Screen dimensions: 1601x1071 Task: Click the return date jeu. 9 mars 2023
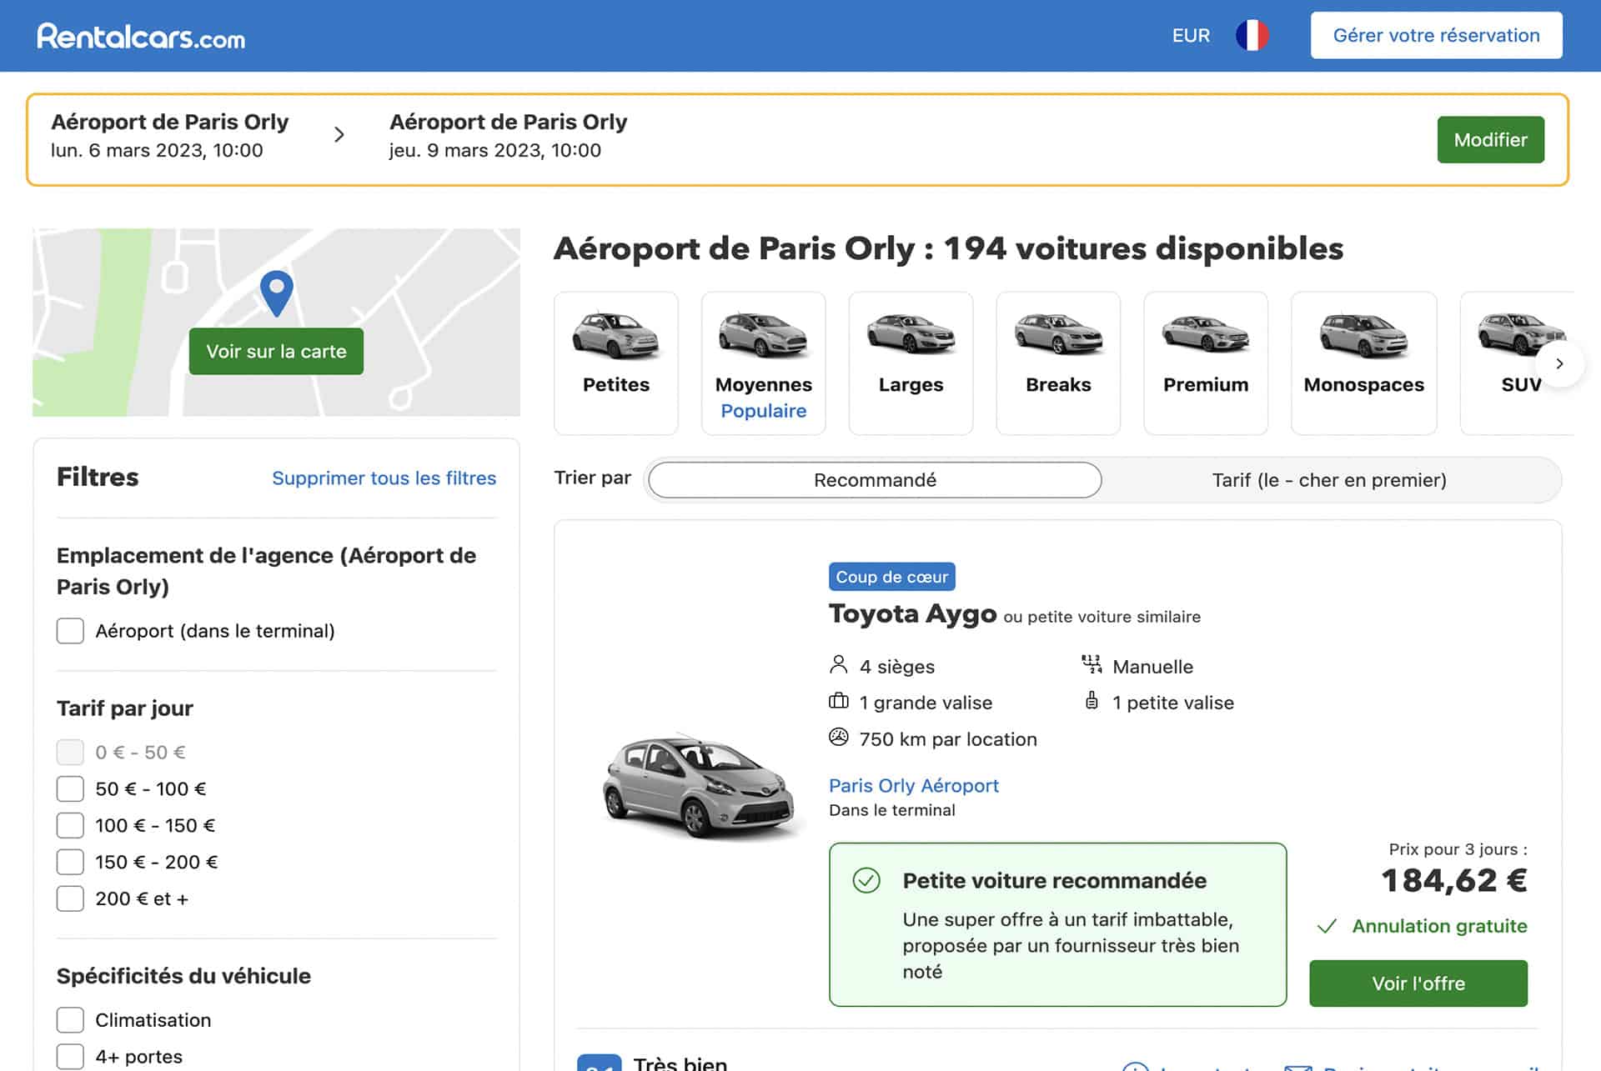(x=494, y=150)
